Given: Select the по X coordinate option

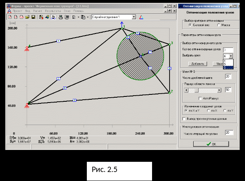Looking at the screenshot, I should pyautogui.click(x=208, y=111).
